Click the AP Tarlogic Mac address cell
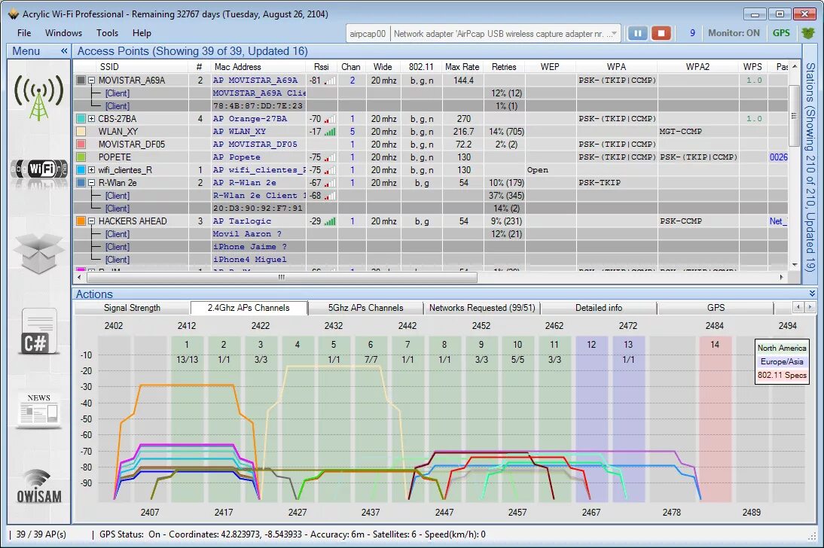 pos(258,221)
